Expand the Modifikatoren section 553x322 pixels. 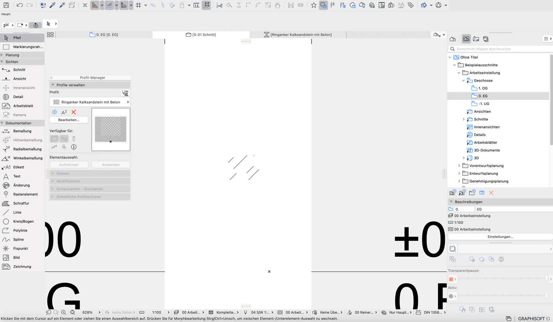tap(53, 181)
